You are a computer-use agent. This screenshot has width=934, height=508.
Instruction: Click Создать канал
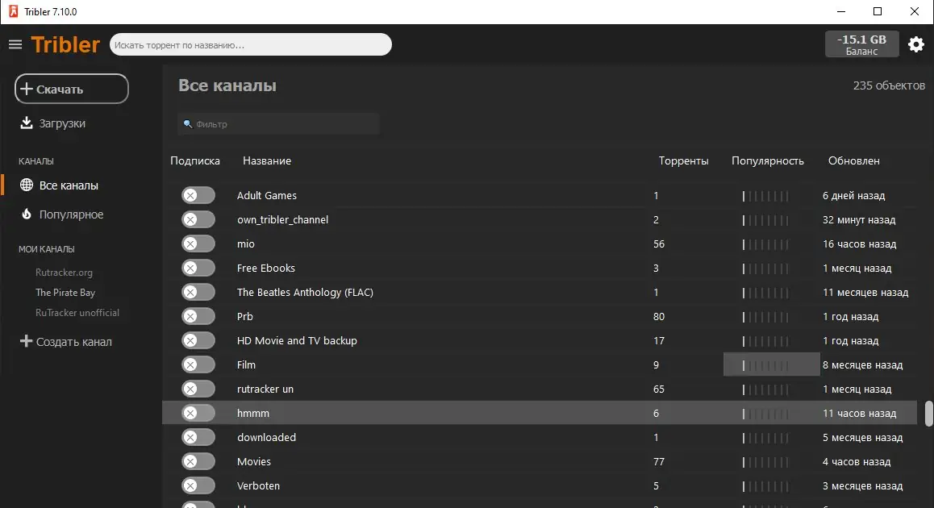(74, 342)
